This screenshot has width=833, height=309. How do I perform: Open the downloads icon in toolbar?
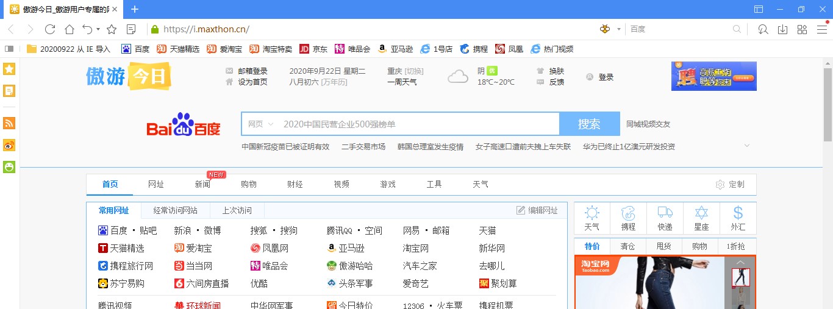click(782, 29)
